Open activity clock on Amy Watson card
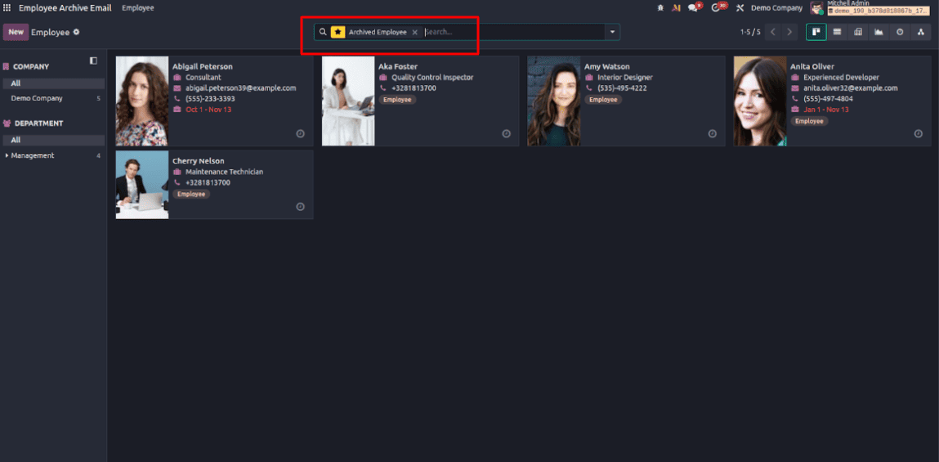This screenshot has height=462, width=939. click(713, 133)
